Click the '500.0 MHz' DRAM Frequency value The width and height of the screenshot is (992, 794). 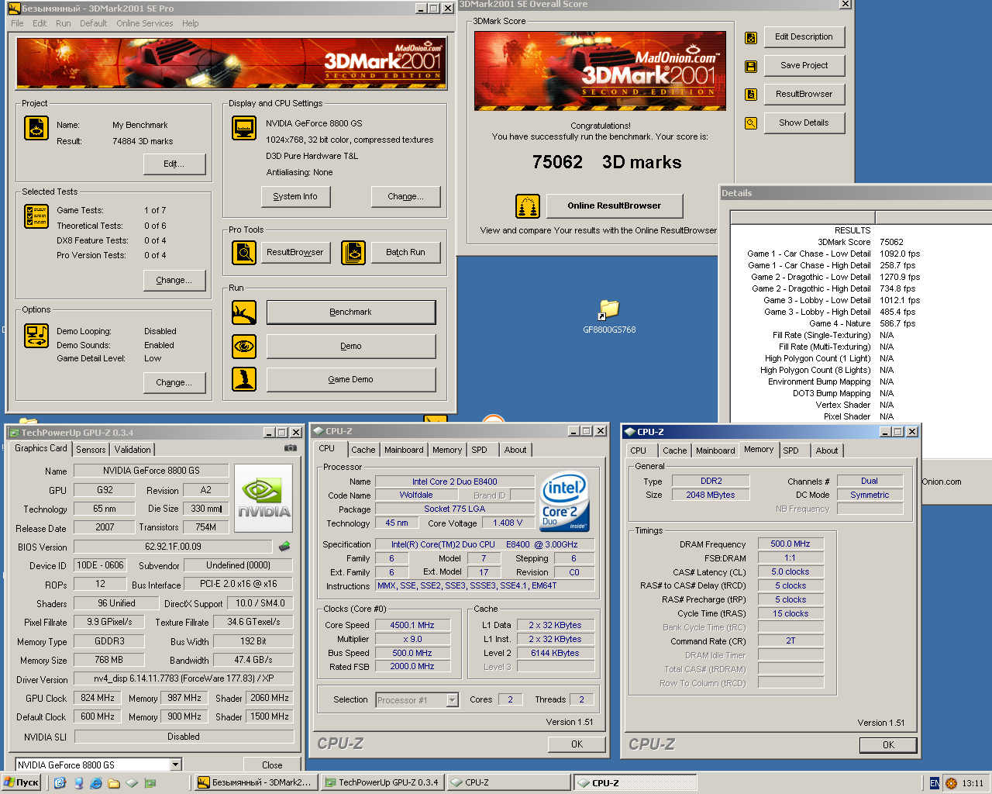[790, 544]
